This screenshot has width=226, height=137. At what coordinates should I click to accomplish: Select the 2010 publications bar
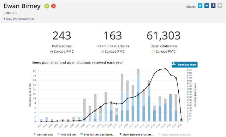pyautogui.click(x=138, y=95)
